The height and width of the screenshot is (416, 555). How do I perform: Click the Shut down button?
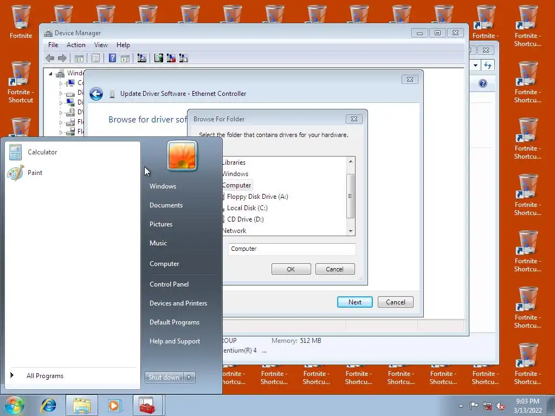[x=164, y=378]
